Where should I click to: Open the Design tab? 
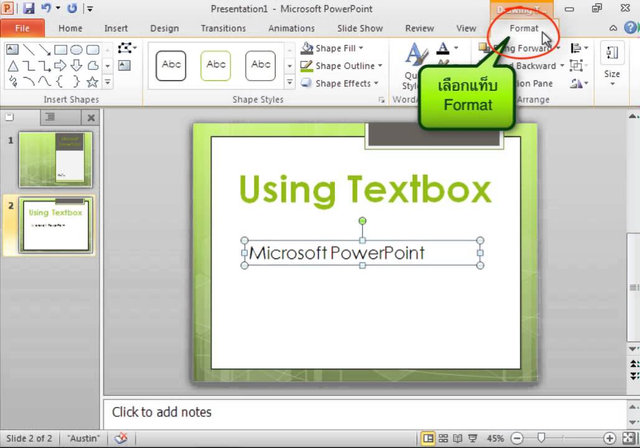[x=164, y=28]
